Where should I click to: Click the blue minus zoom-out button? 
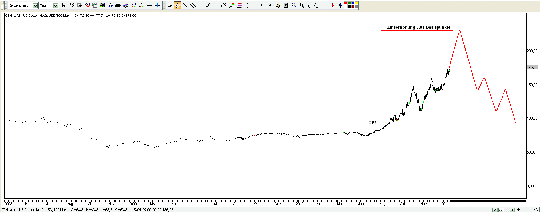click(x=149, y=5)
